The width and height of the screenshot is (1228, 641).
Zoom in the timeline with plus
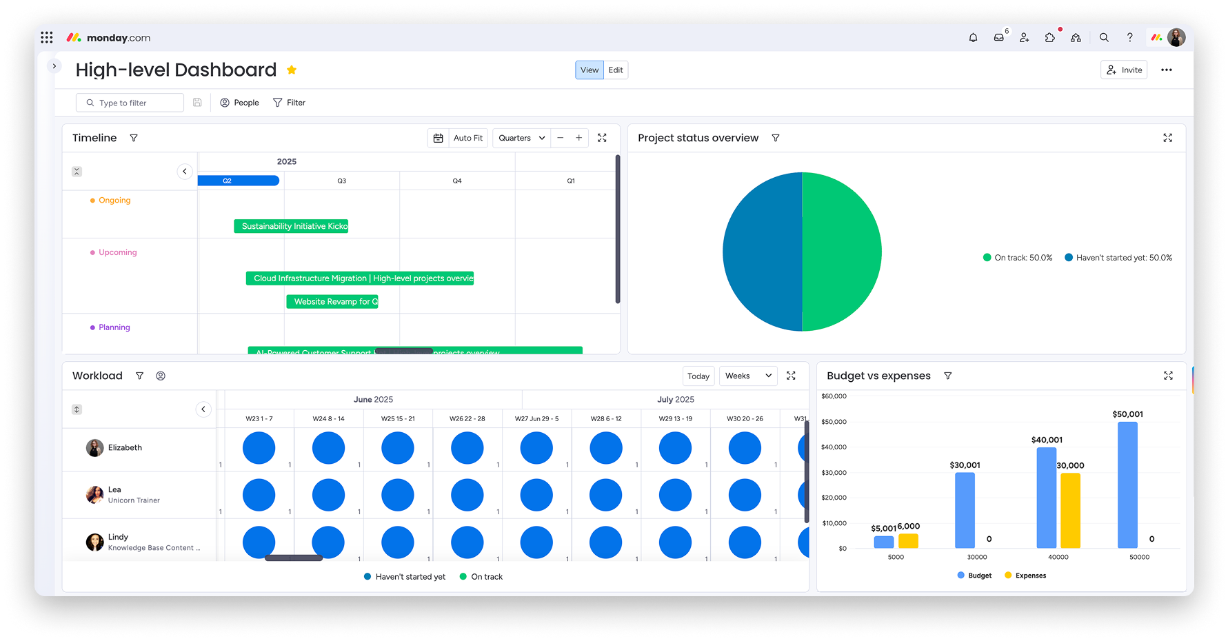(x=579, y=138)
